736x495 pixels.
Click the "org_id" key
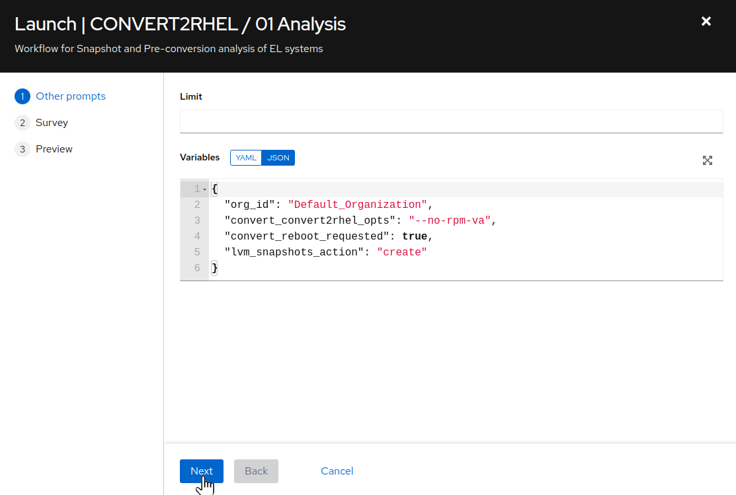tap(249, 205)
